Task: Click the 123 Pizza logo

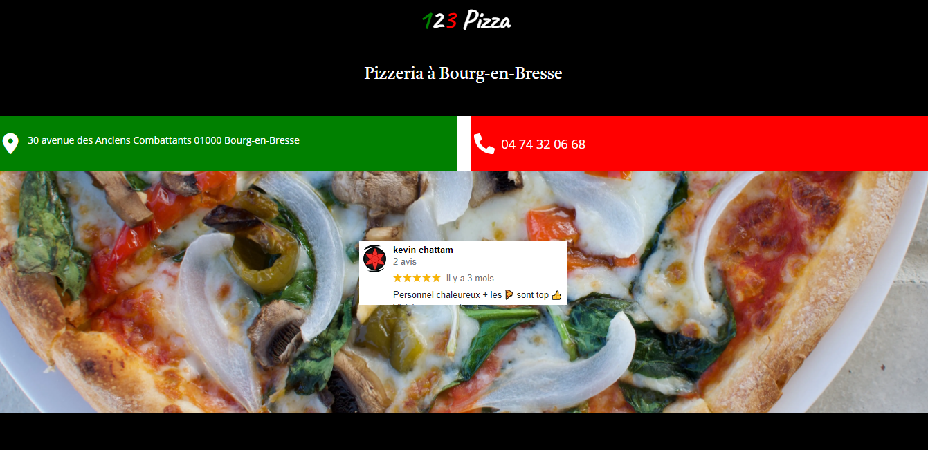Action: click(x=466, y=21)
